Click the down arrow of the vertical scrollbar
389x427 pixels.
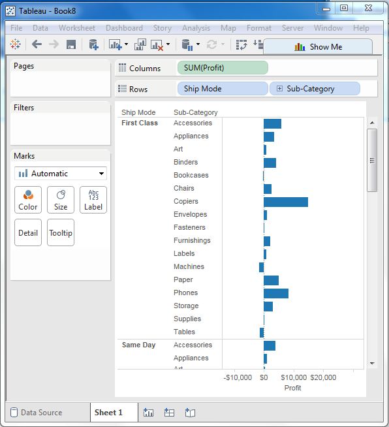coord(372,363)
